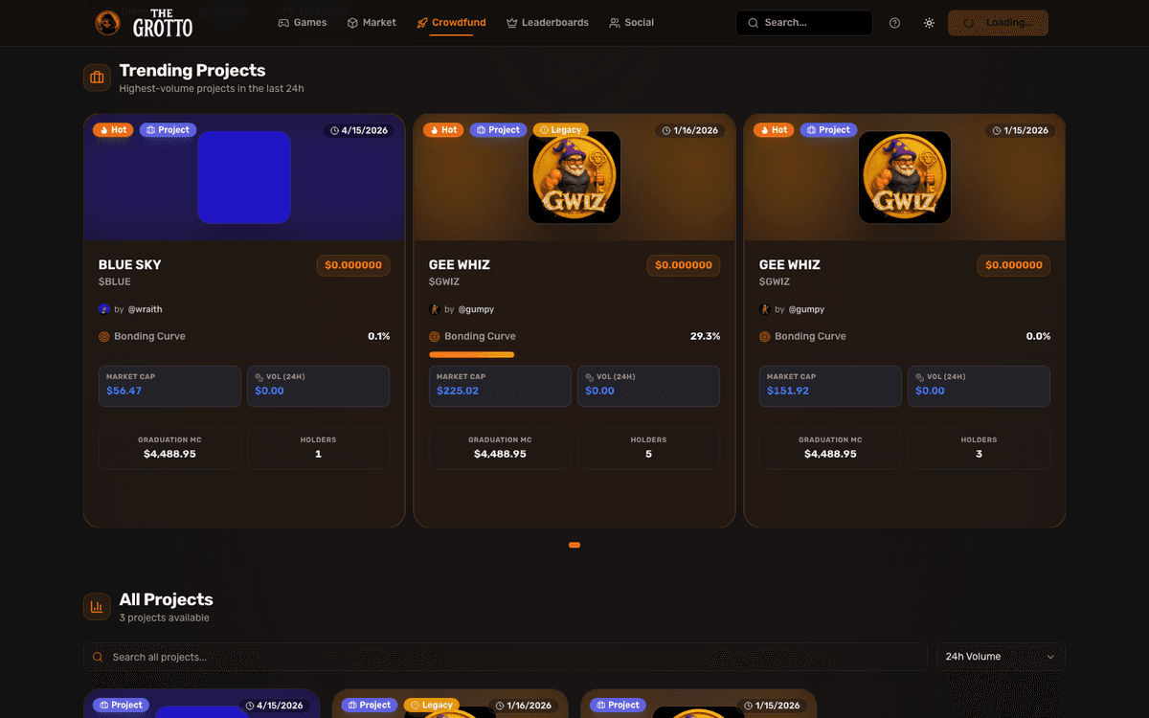Click the Project badge on BLUE SKY card
This screenshot has height=718, width=1149.
click(x=168, y=130)
